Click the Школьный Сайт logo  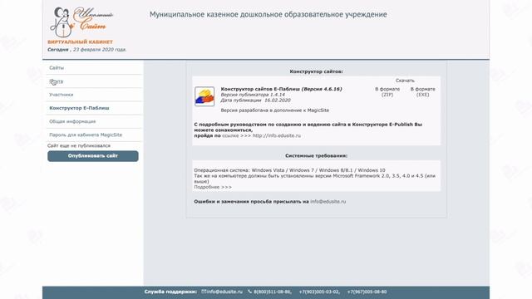coord(81,22)
